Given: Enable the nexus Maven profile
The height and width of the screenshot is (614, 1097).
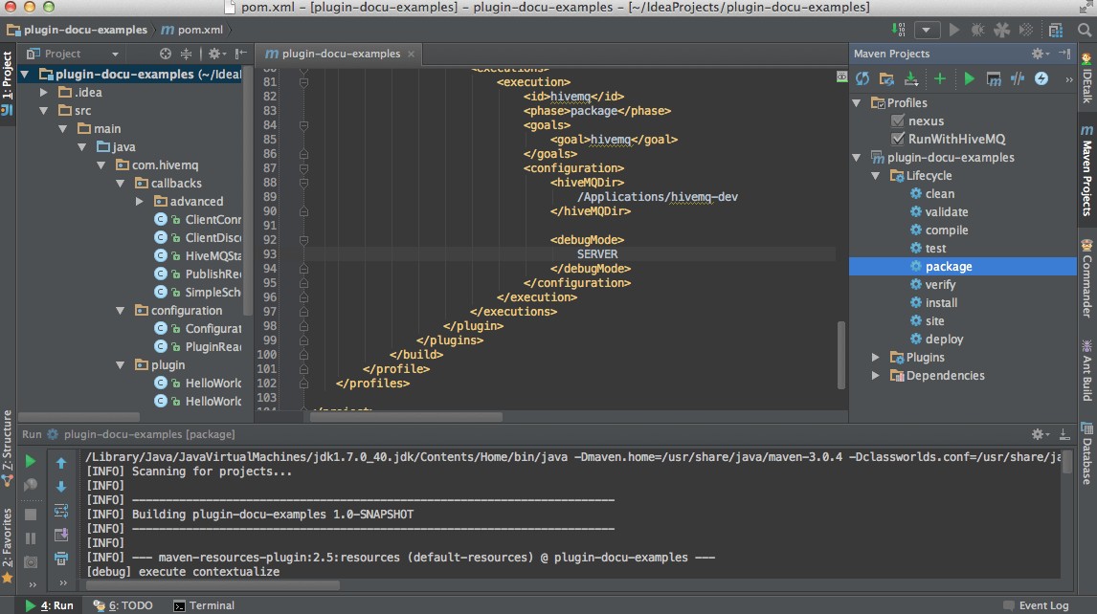Looking at the screenshot, I should (x=898, y=121).
